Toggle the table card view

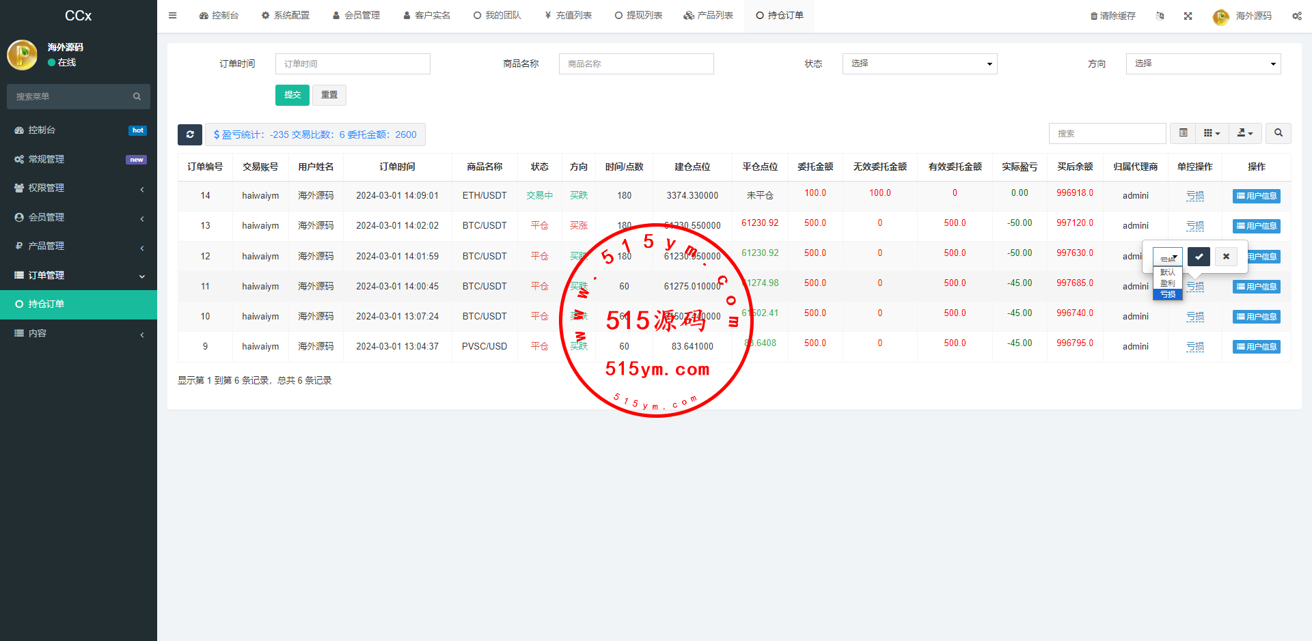(x=1183, y=133)
